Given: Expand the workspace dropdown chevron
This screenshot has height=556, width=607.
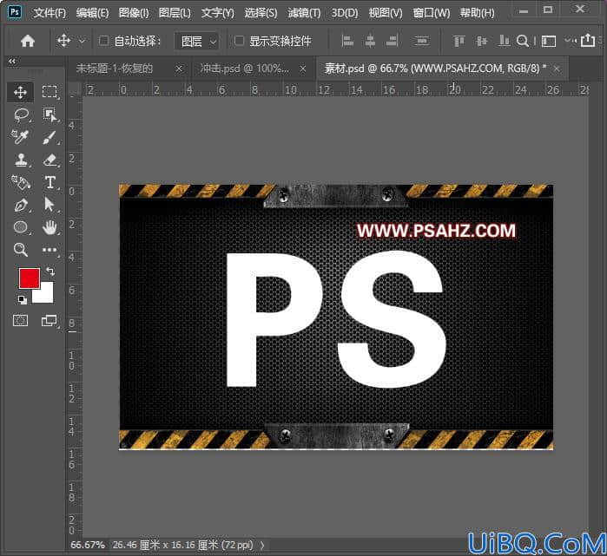Looking at the screenshot, I should pyautogui.click(x=568, y=40).
